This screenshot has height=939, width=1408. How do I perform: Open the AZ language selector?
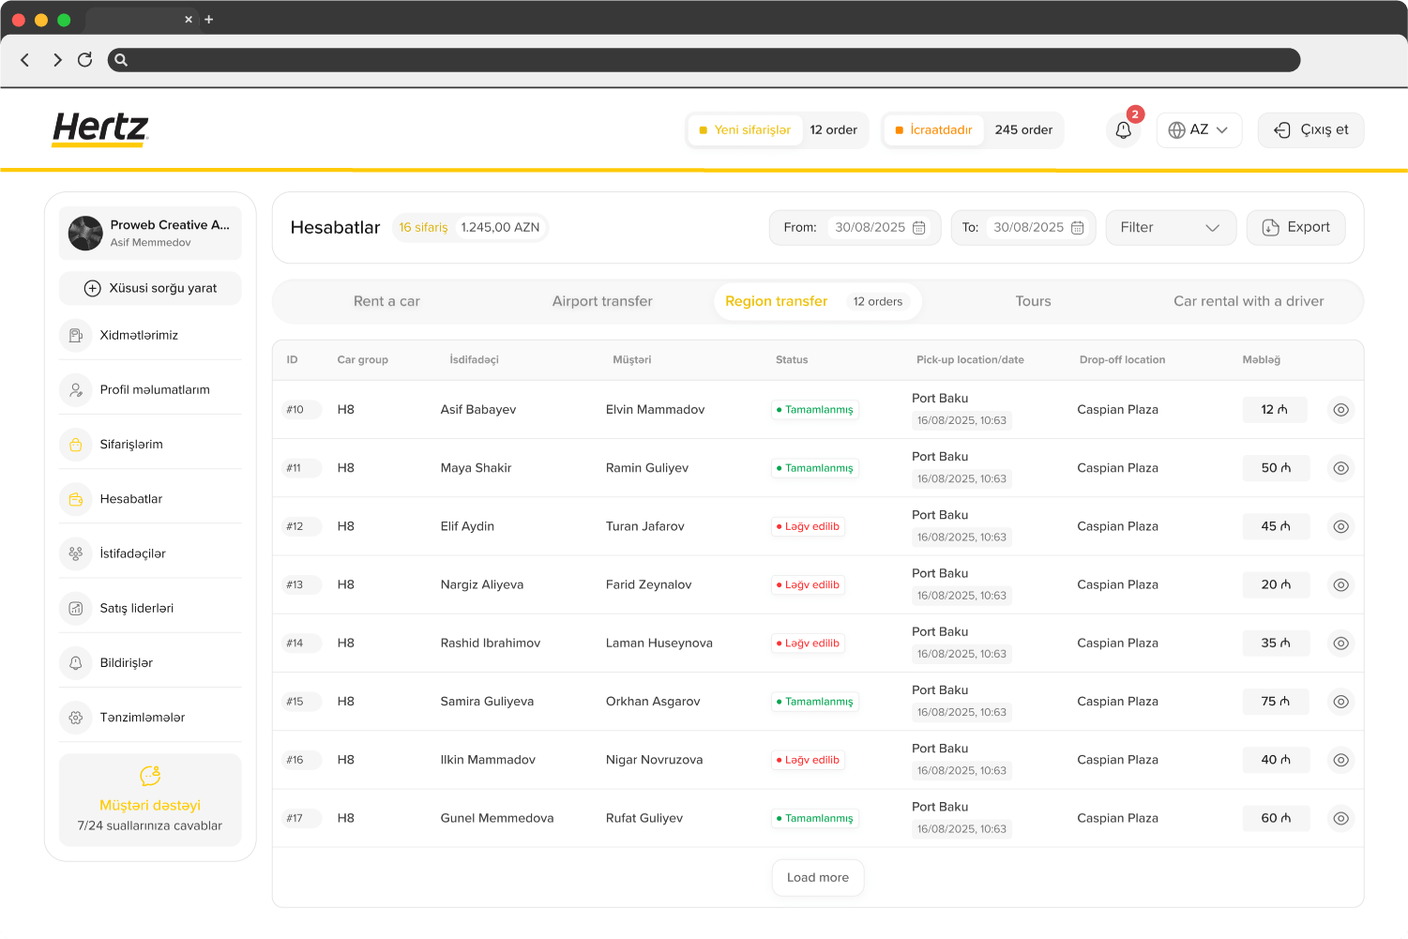point(1199,129)
